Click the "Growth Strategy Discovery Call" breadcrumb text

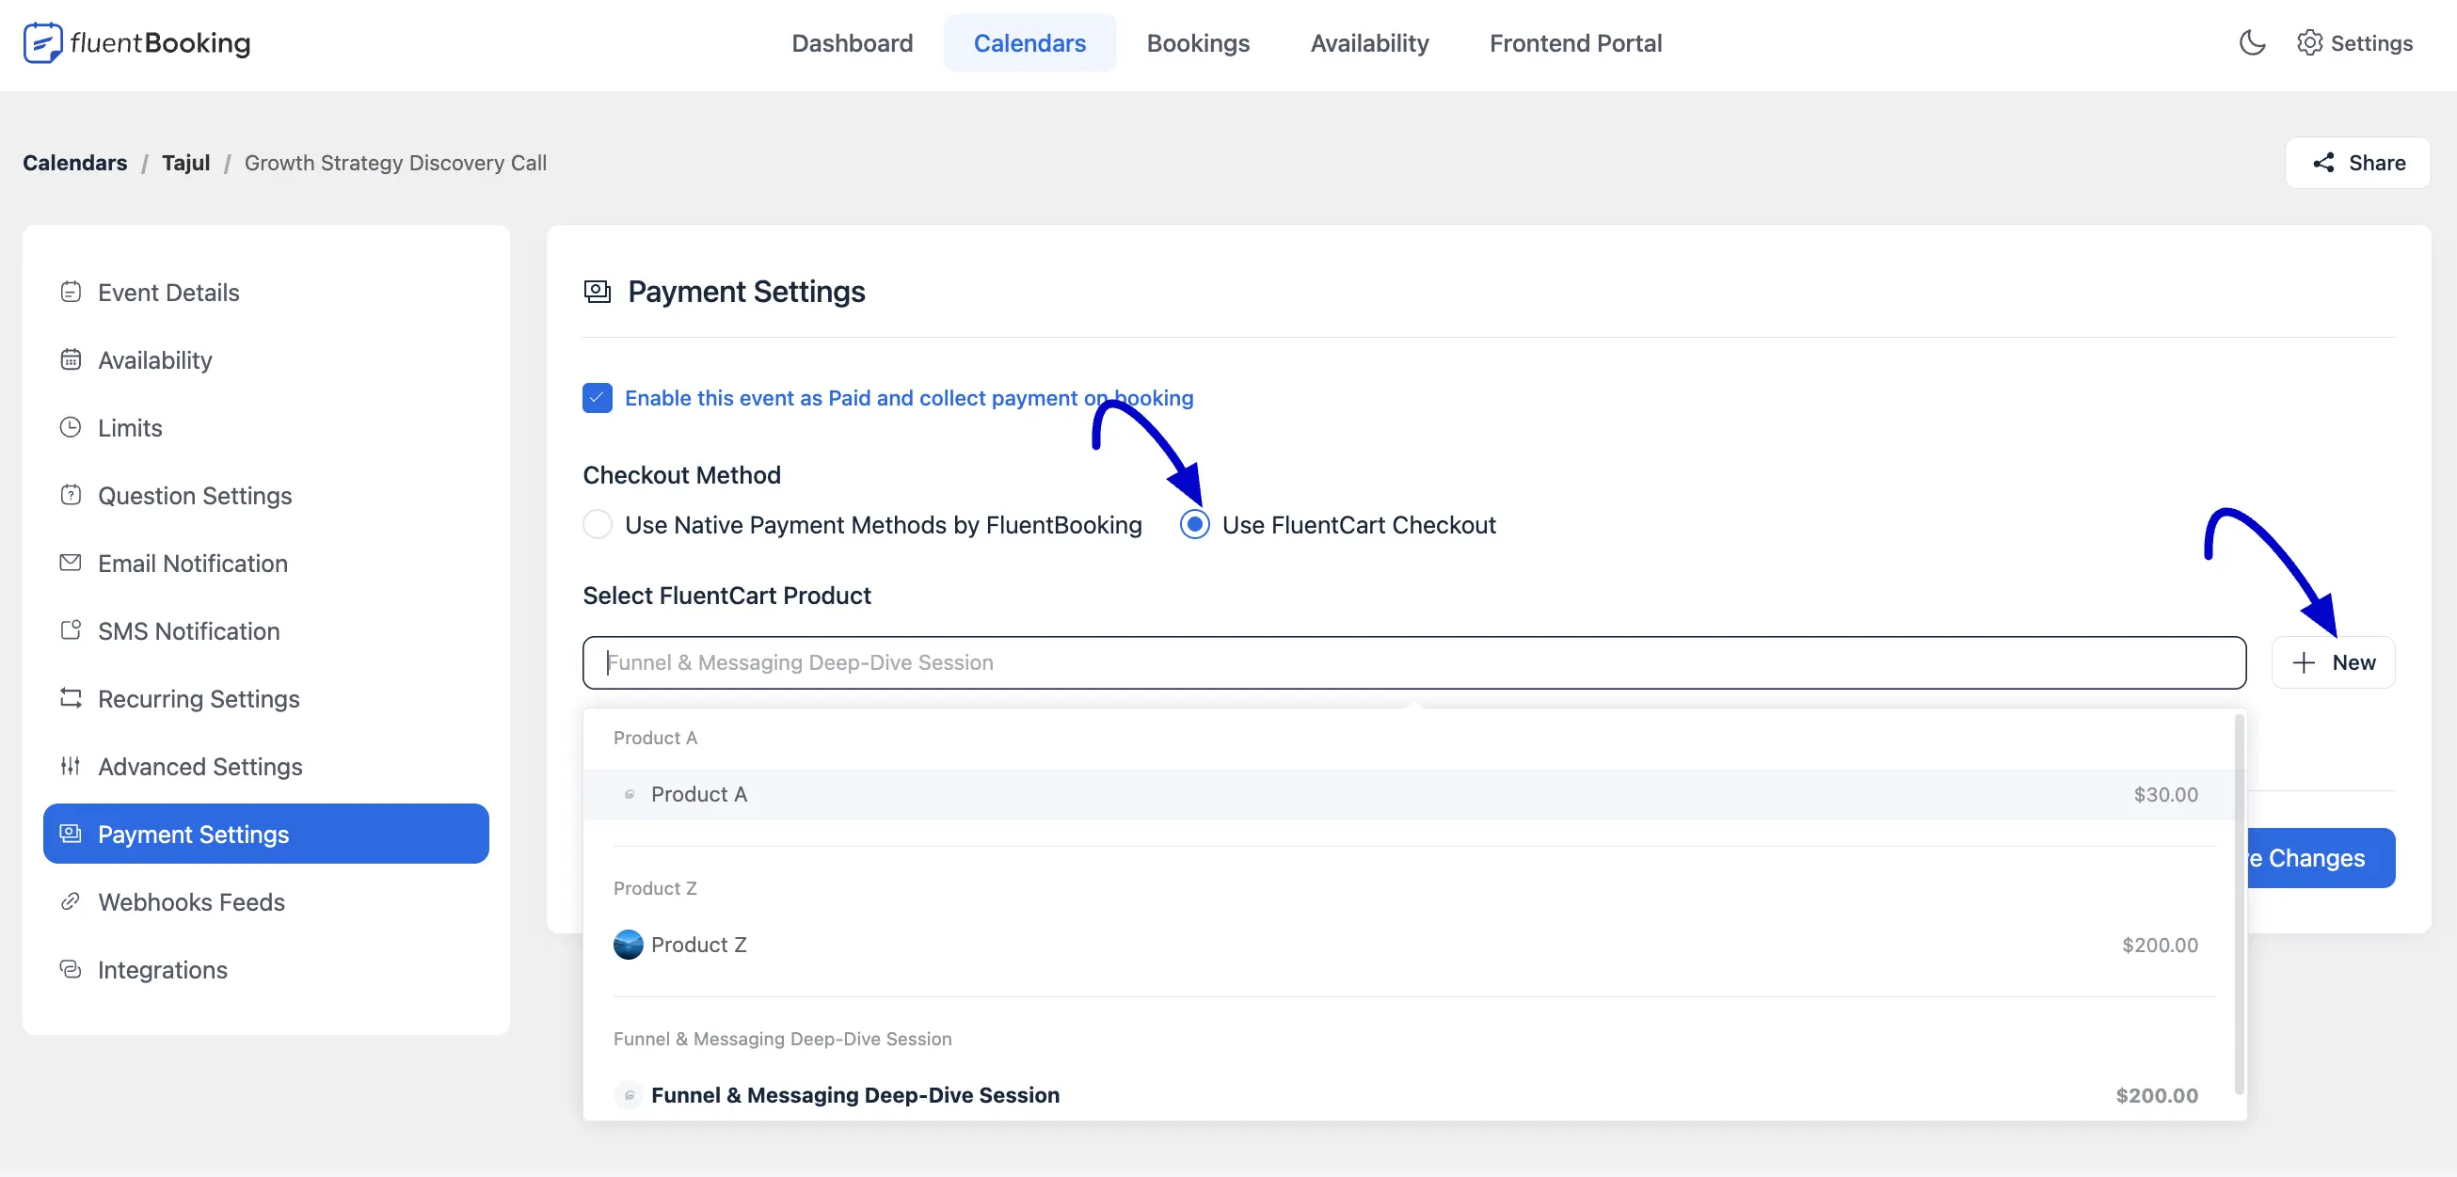pos(396,163)
